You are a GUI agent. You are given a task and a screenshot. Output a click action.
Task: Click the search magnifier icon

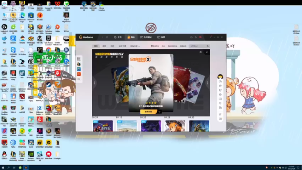click(x=208, y=46)
